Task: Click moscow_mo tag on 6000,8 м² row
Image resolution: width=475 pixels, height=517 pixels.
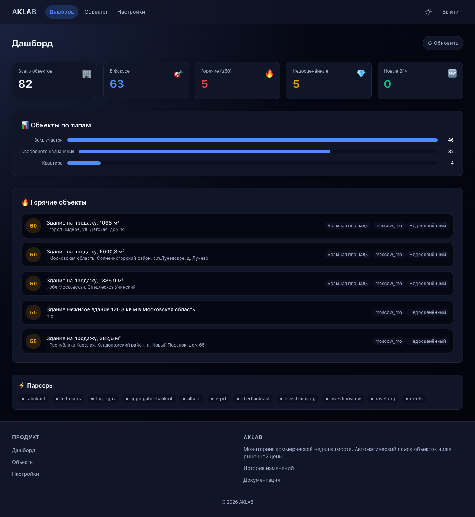Action: (389, 255)
